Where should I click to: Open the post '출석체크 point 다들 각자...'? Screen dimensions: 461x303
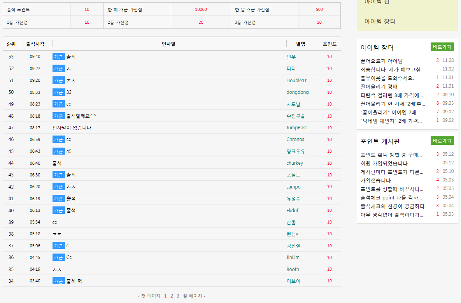tap(391, 197)
